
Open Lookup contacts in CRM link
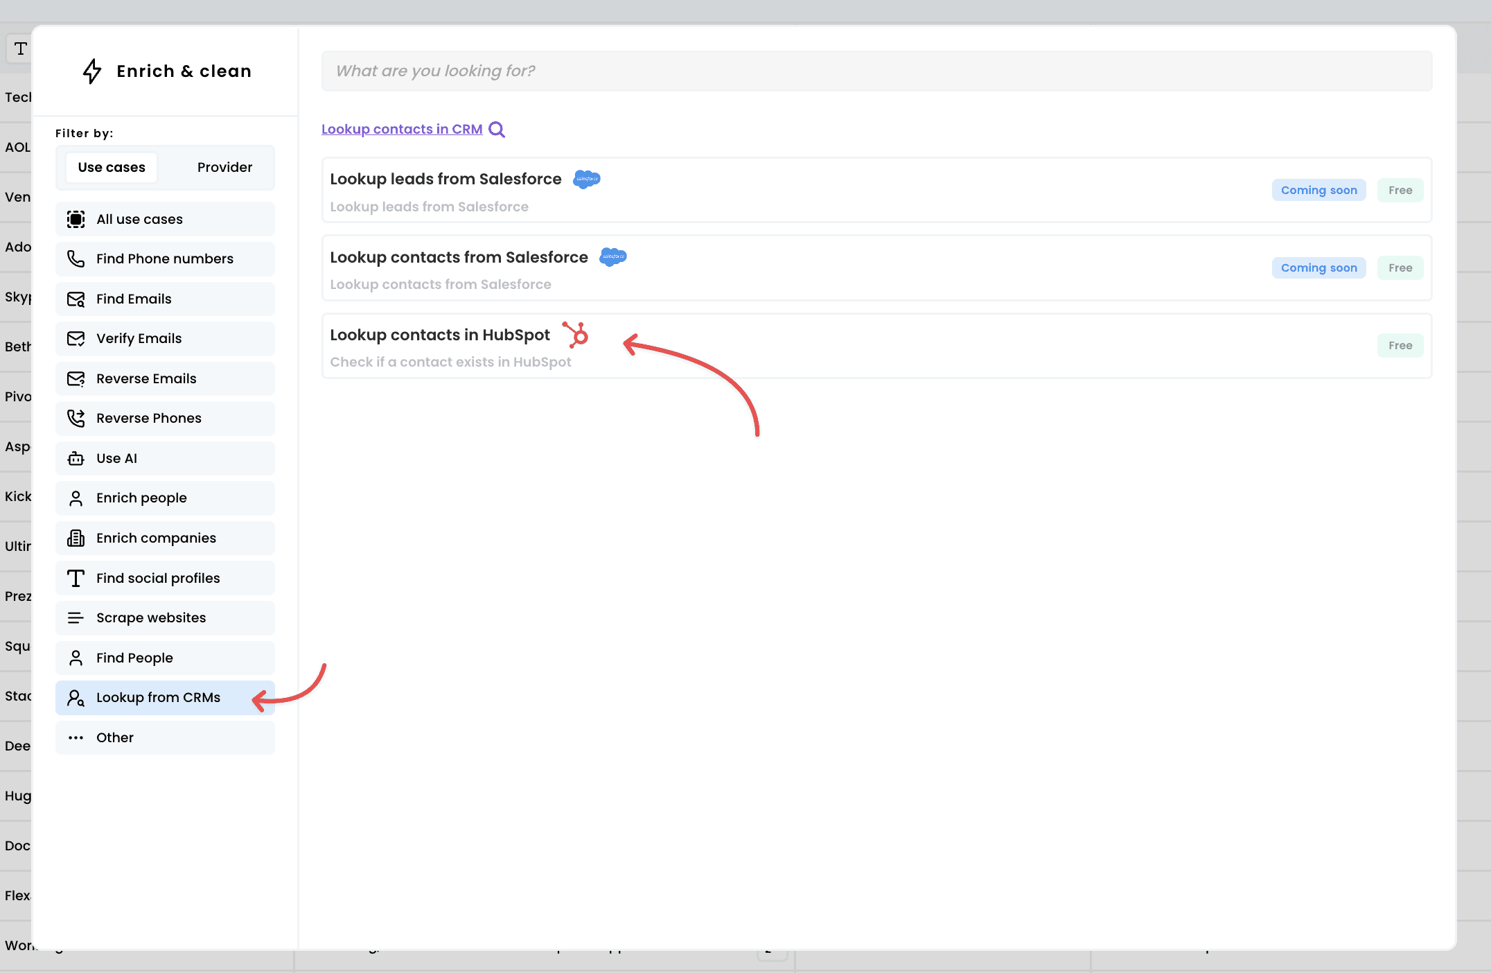(402, 130)
